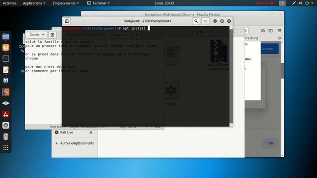Click the Firefox page scrollbar thumb

282,71
